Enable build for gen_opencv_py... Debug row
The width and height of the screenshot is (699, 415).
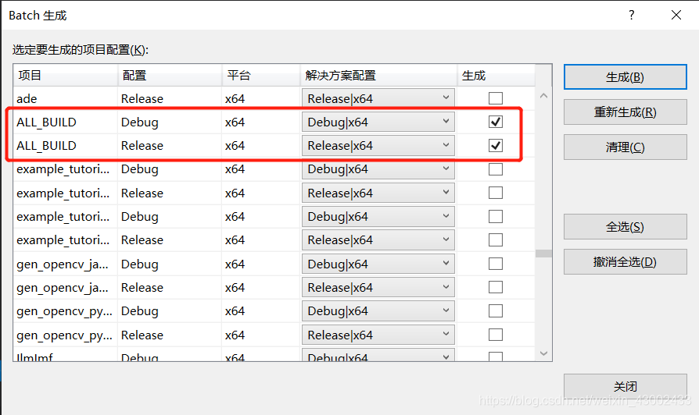[495, 311]
